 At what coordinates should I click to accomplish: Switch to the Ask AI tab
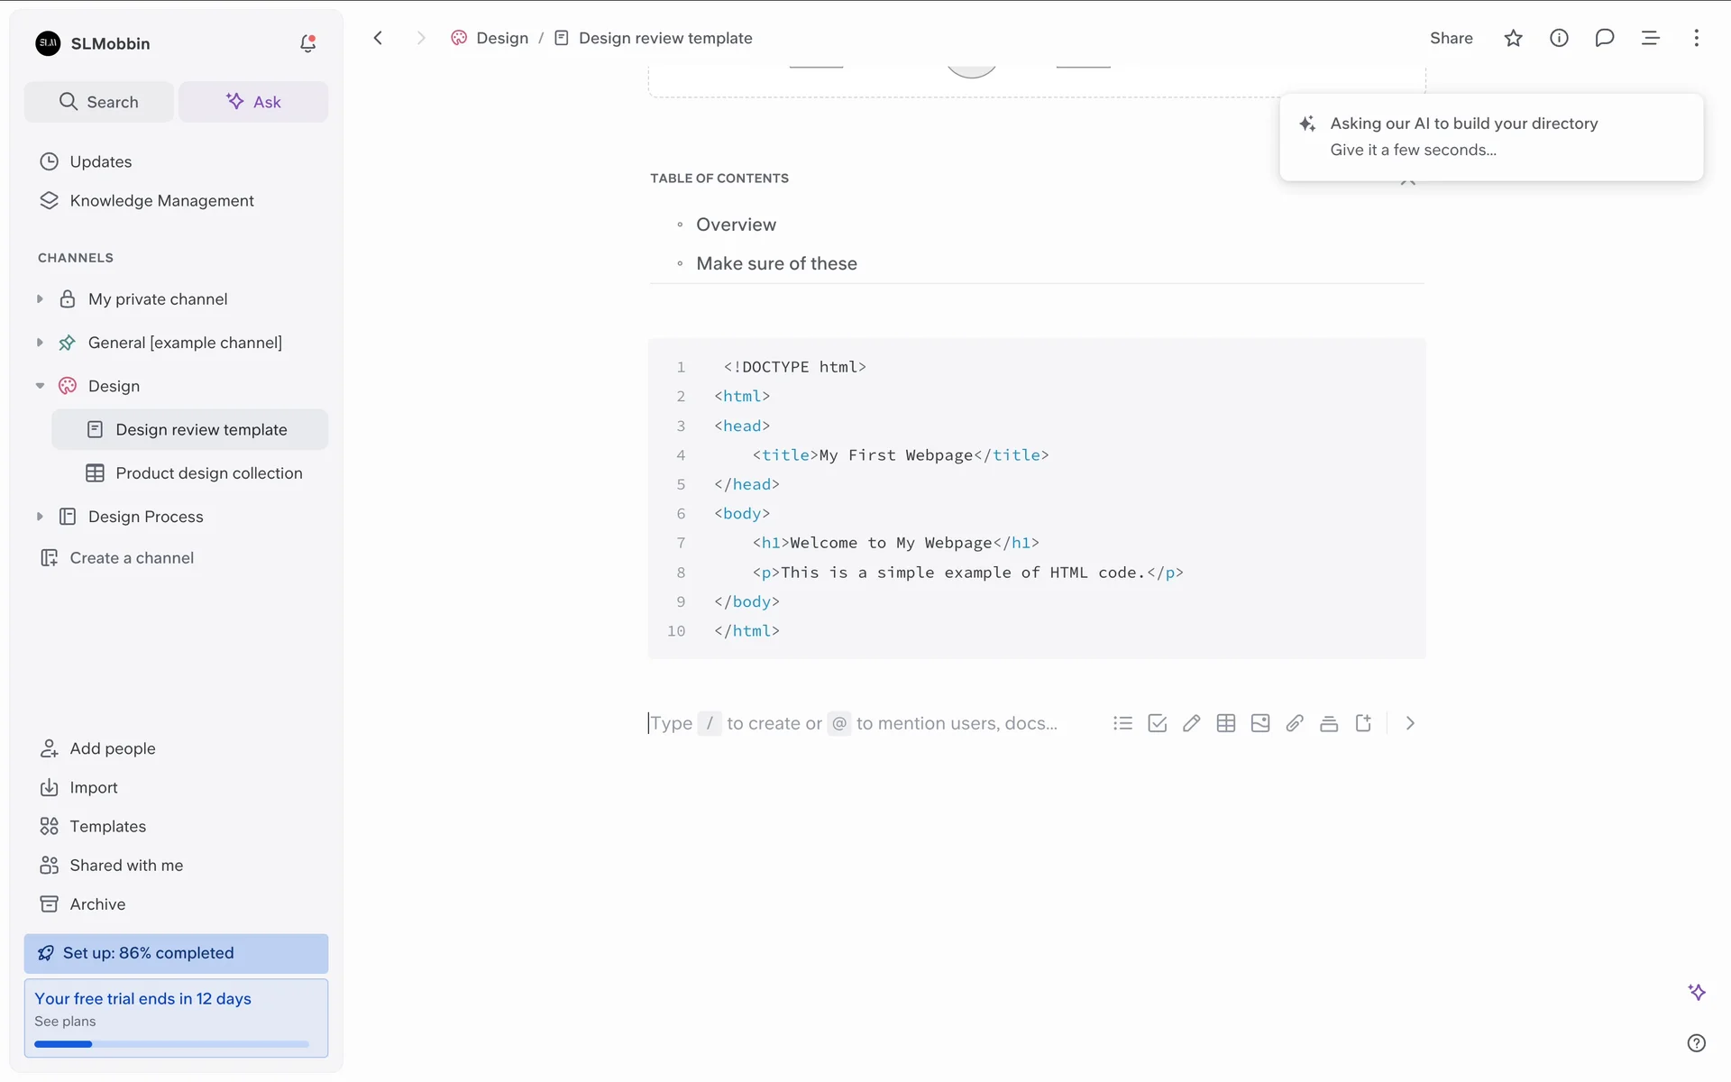(253, 102)
